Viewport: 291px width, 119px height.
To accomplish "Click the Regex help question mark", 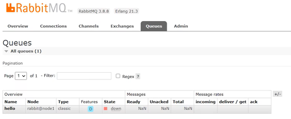I will (138, 77).
